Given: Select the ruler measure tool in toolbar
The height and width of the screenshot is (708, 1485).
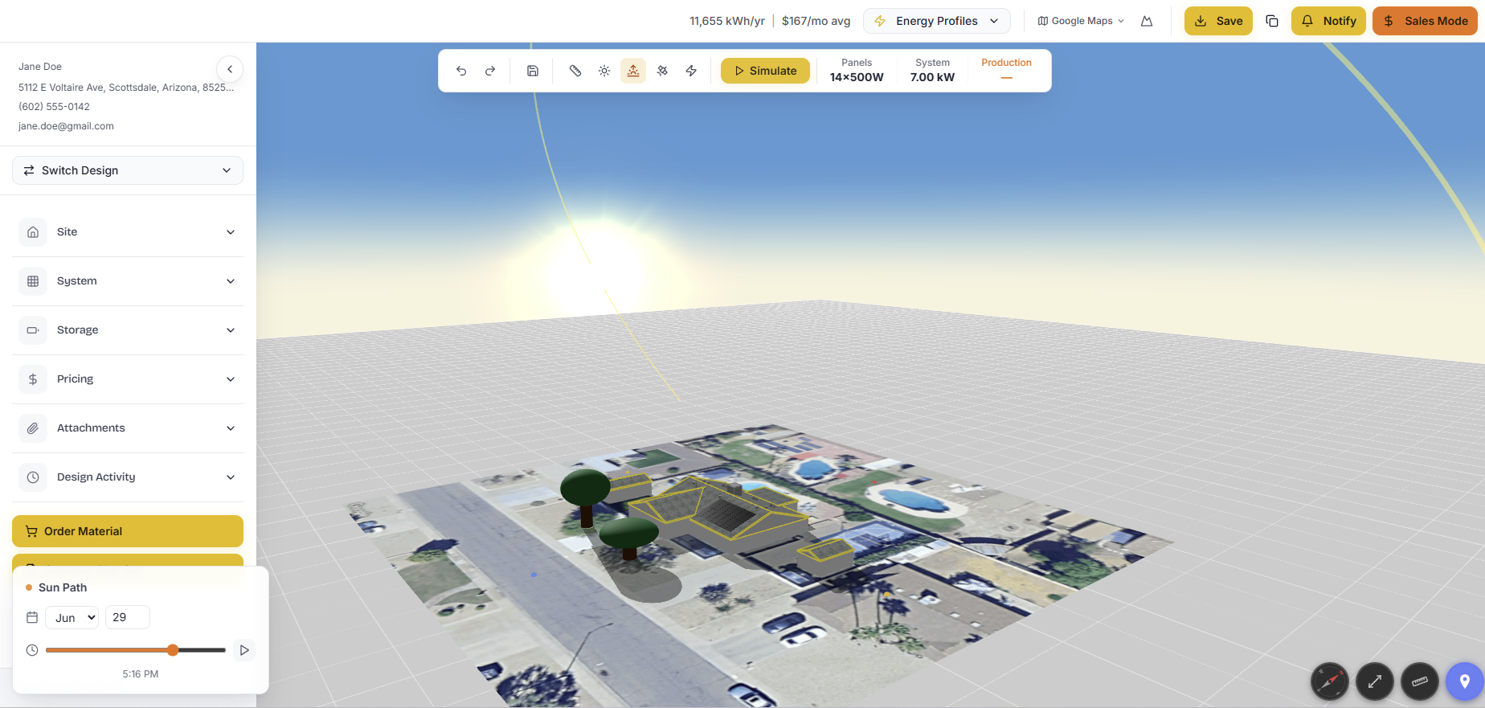Looking at the screenshot, I should 575,71.
